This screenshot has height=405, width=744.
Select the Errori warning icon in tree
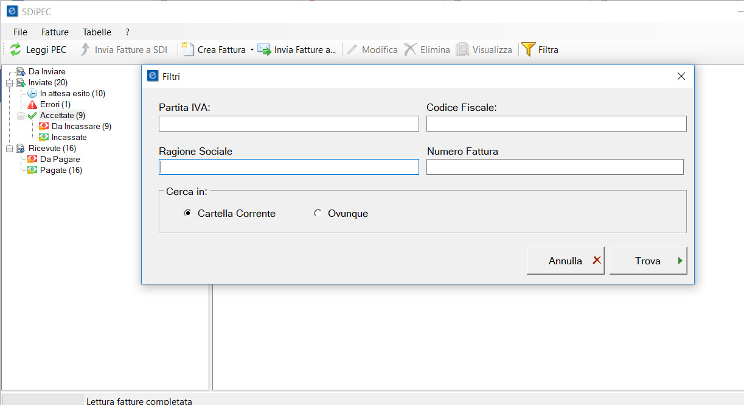(32, 105)
